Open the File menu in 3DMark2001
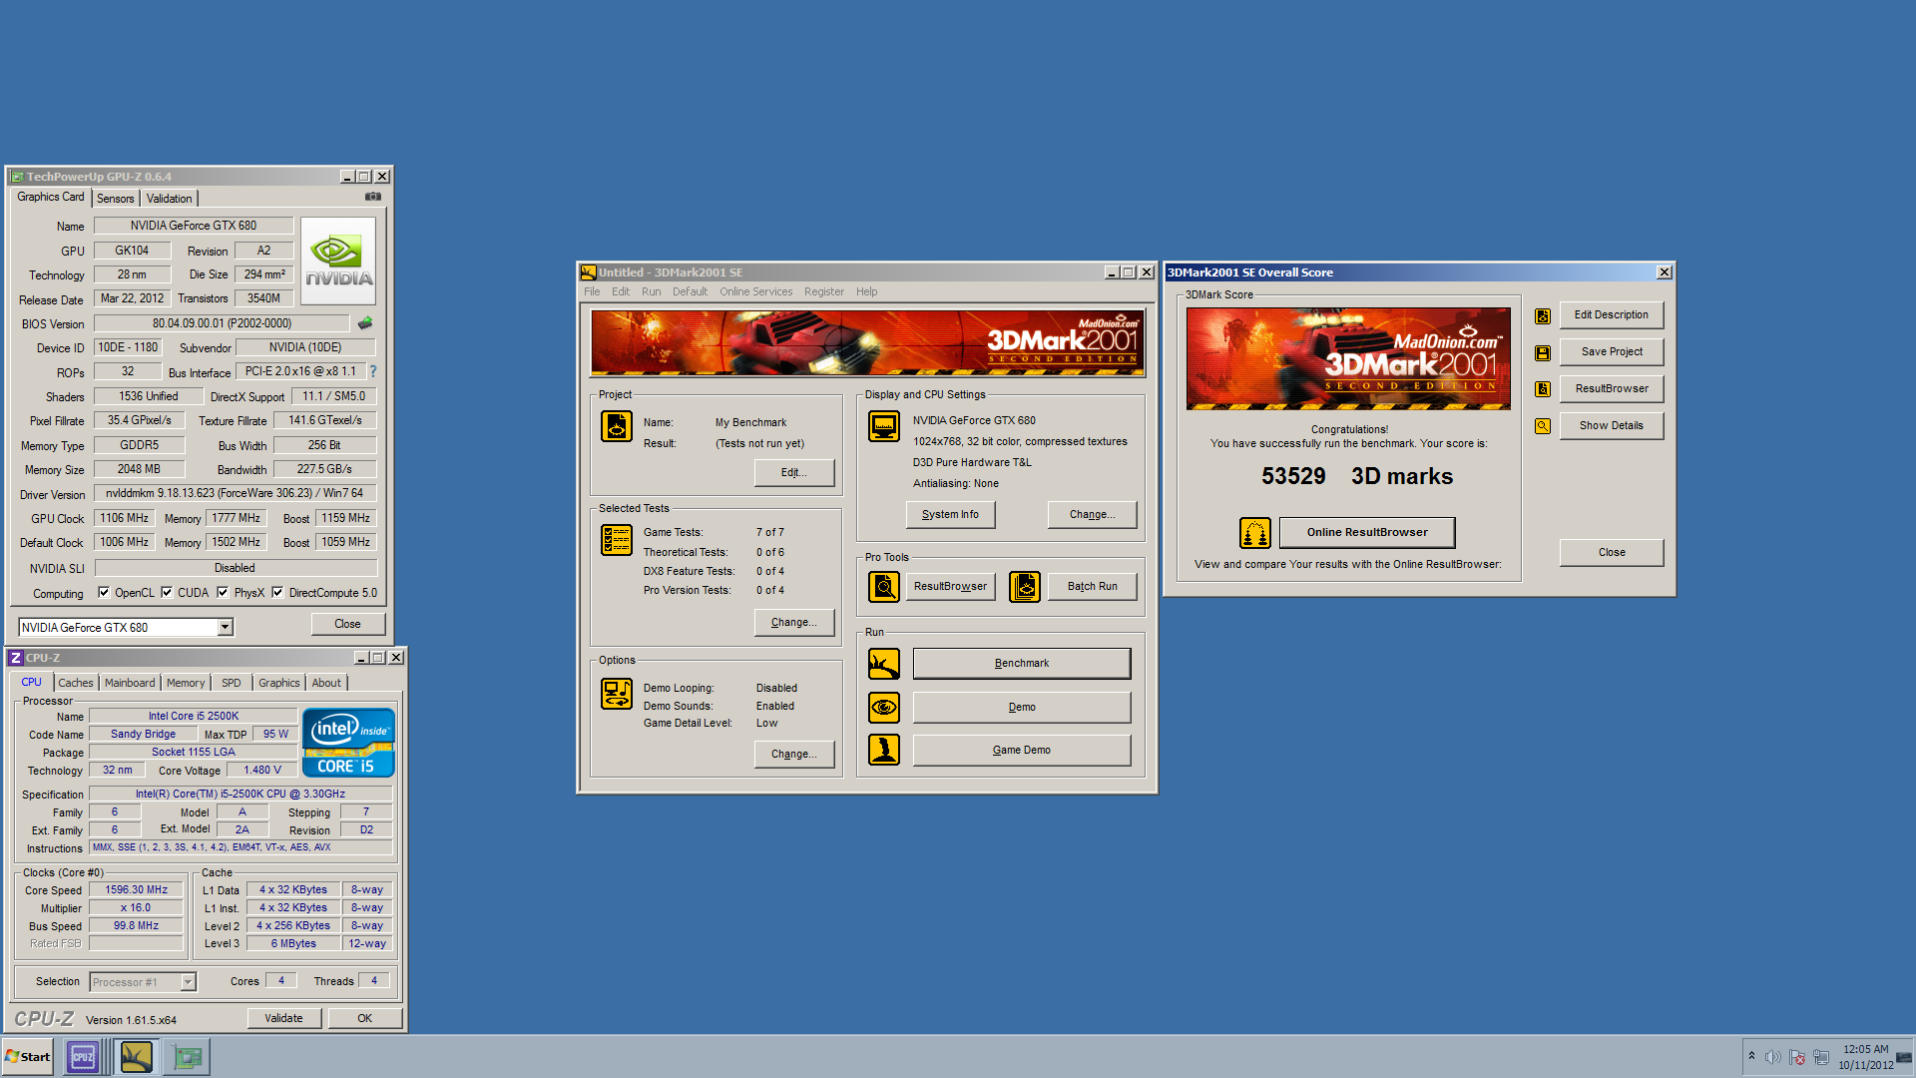This screenshot has height=1078, width=1916. coord(592,291)
